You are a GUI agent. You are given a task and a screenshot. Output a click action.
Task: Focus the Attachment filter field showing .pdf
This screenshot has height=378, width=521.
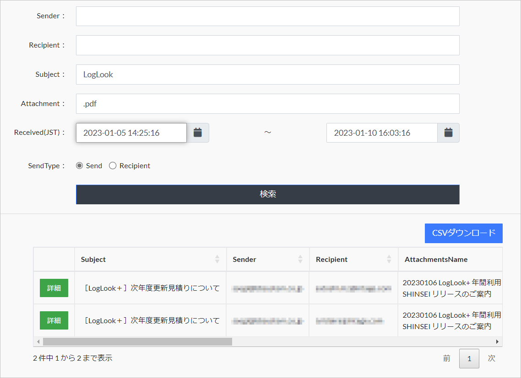pos(268,104)
